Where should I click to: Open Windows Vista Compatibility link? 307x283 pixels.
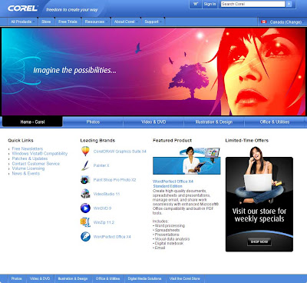pos(40,154)
